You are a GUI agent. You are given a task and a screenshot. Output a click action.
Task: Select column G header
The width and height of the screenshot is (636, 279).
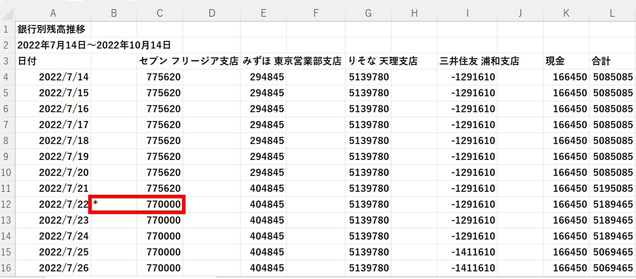point(368,13)
